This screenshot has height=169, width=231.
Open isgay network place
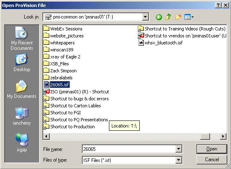click(x=22, y=143)
